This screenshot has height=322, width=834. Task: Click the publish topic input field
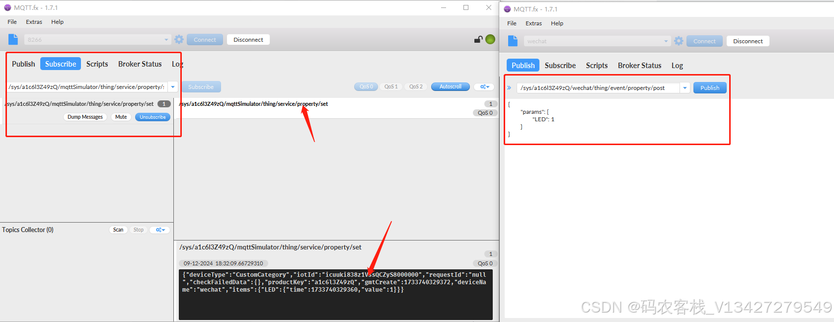[599, 88]
